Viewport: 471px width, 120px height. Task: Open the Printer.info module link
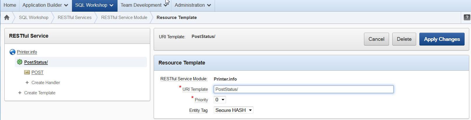click(x=27, y=52)
